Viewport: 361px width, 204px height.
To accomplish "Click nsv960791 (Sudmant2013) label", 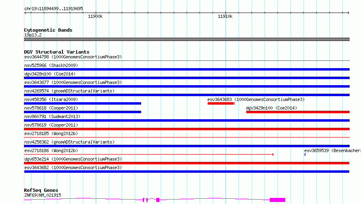I will 52,116.
